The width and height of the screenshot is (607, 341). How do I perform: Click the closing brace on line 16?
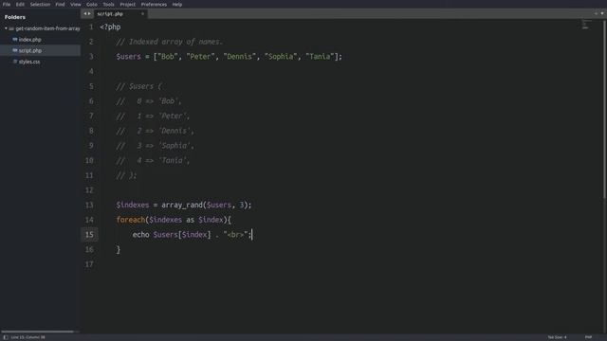pos(119,250)
